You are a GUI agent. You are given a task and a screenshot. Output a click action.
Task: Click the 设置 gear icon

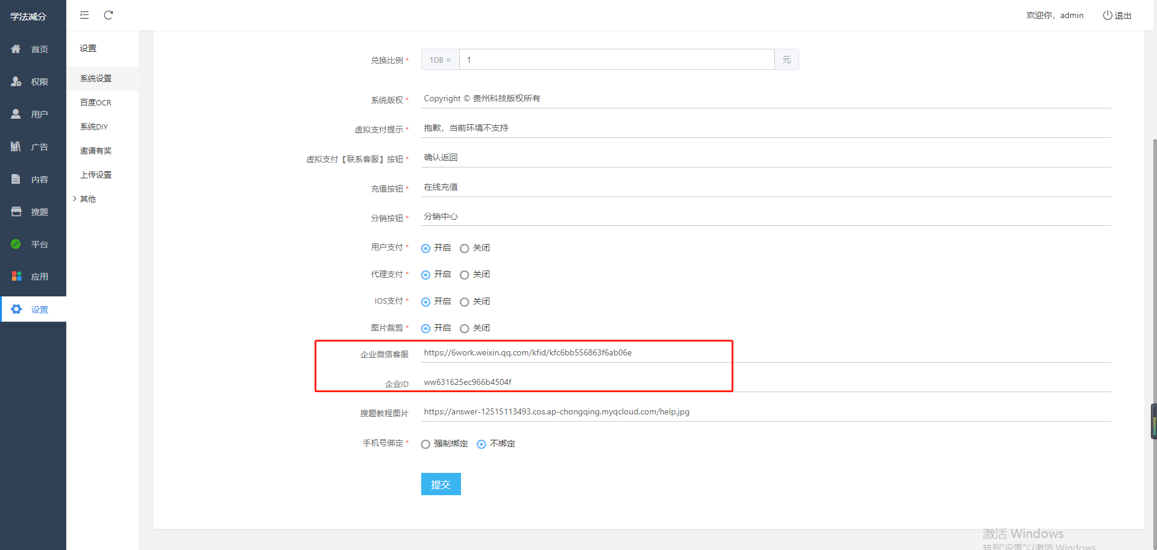point(16,309)
